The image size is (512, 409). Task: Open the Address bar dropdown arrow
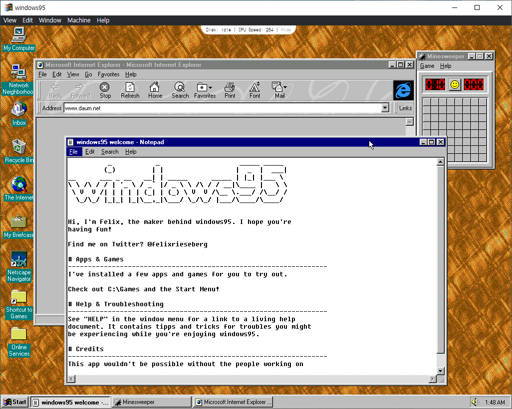(x=385, y=108)
